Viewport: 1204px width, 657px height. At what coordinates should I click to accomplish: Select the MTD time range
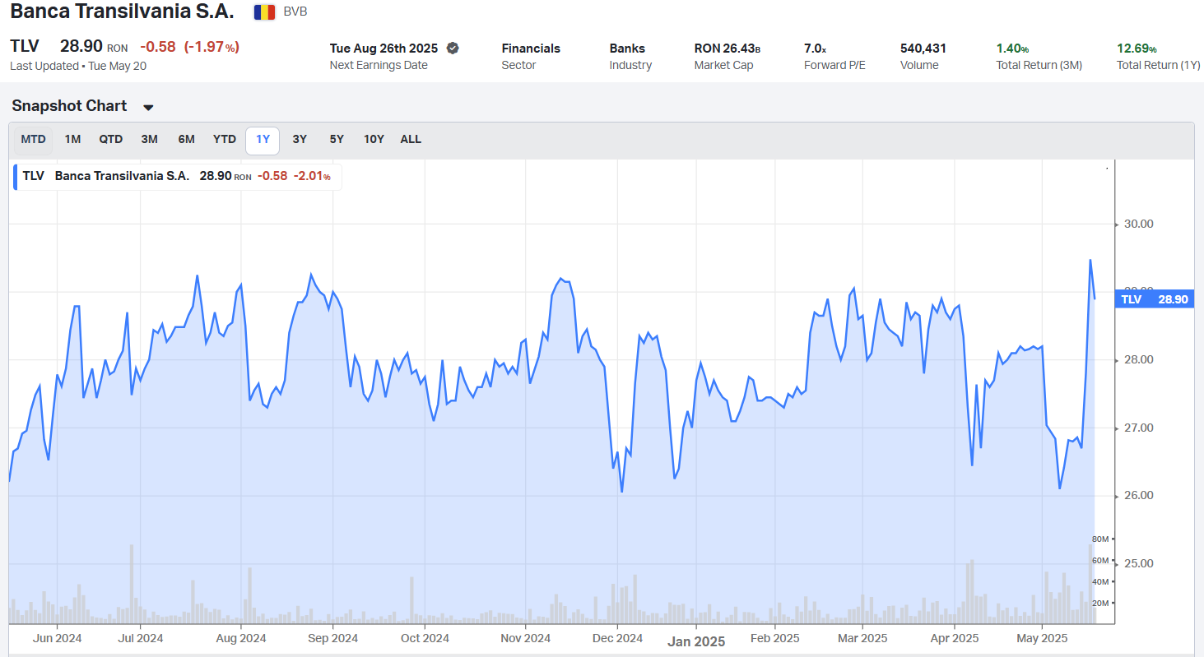[x=34, y=140]
